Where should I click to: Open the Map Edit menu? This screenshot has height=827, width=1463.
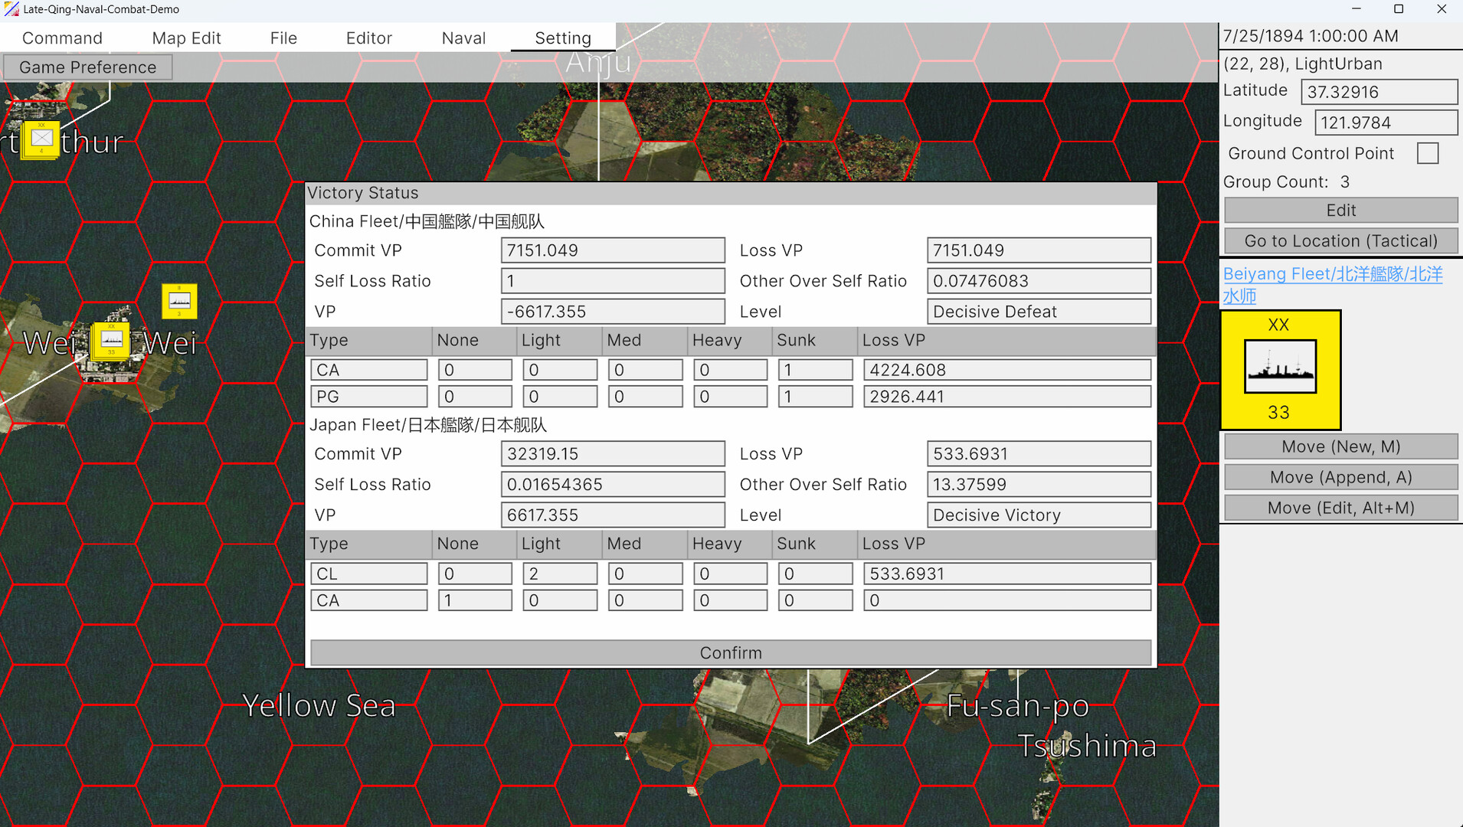pos(186,38)
